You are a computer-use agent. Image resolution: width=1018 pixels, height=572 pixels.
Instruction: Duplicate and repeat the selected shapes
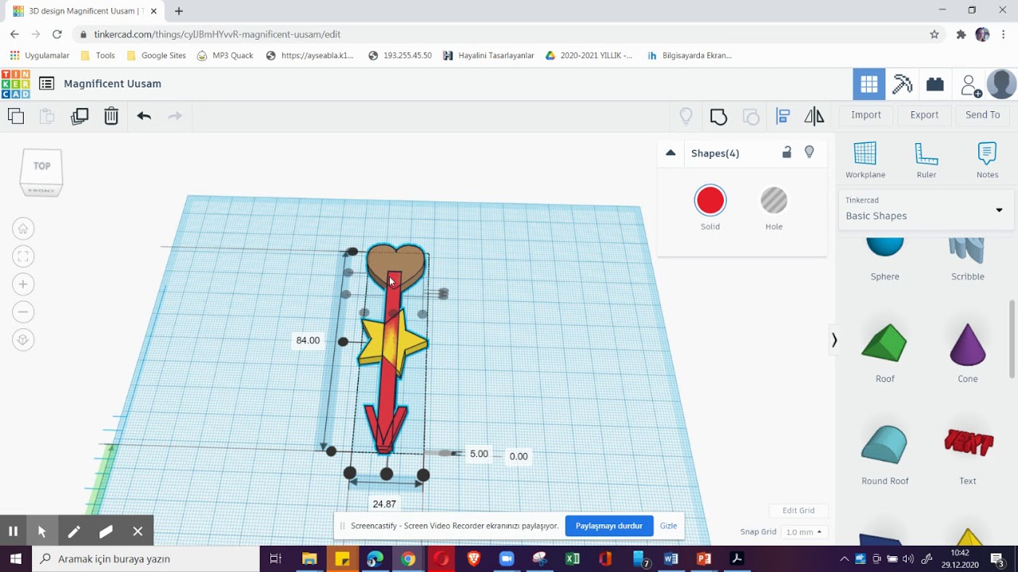click(x=80, y=116)
